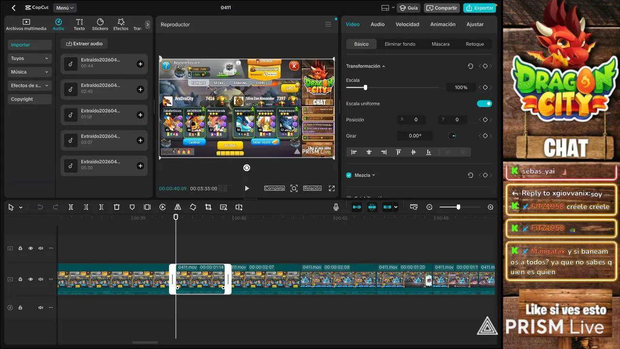This screenshot has height=349, width=620.
Task: Open the player fullscreen icon
Action: [332, 189]
